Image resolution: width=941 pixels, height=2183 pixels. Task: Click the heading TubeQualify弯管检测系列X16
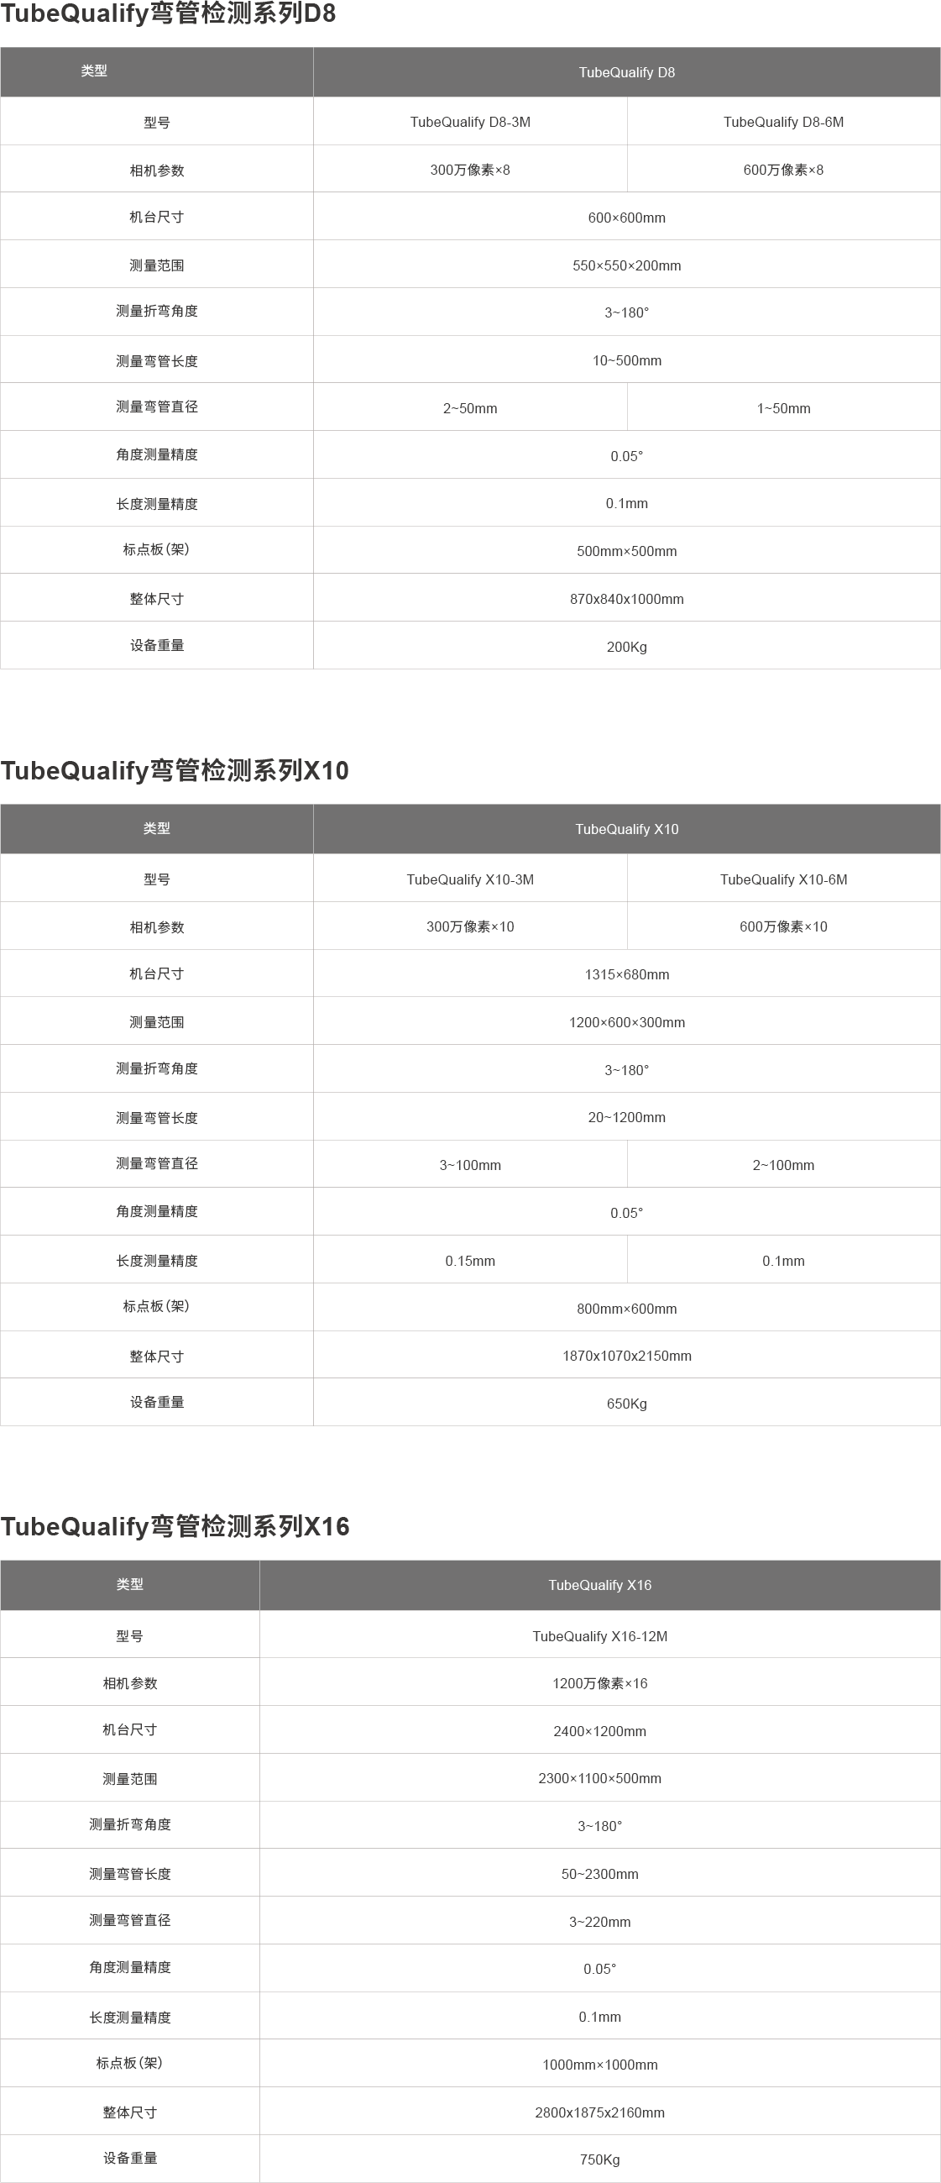pos(175,1526)
